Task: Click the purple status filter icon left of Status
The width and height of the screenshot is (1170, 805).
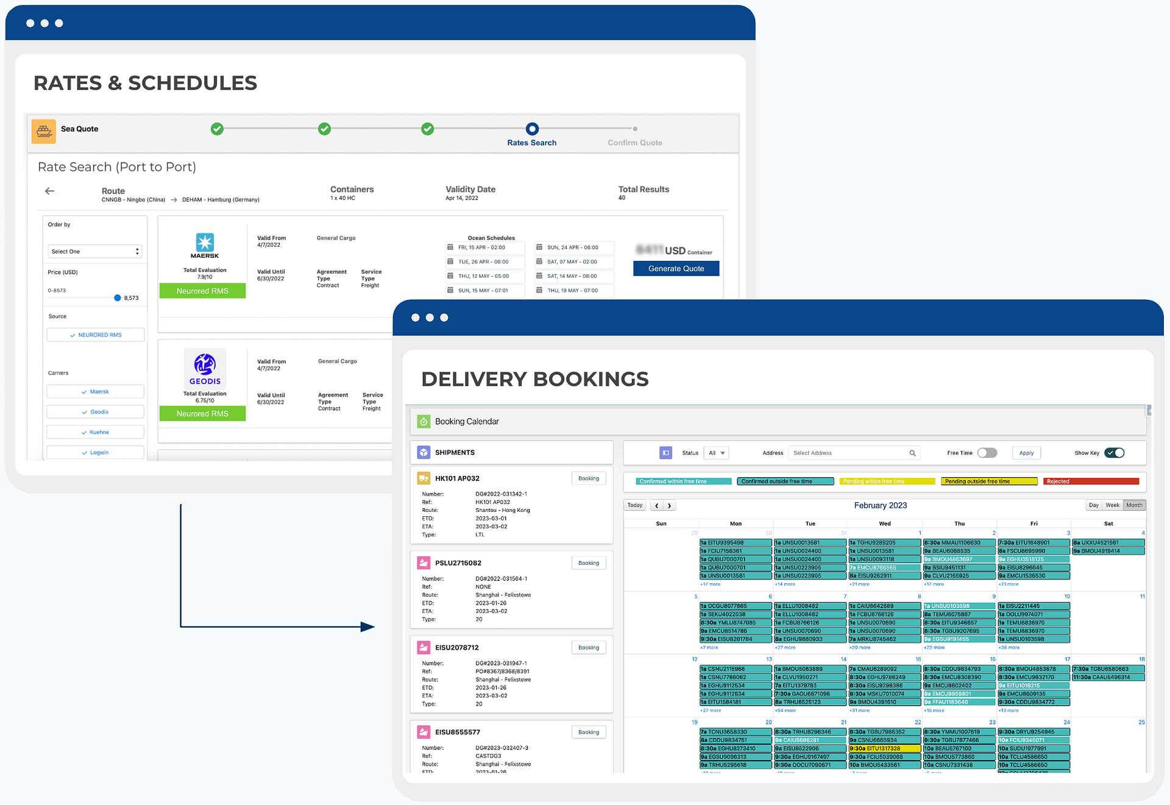Action: (x=665, y=453)
